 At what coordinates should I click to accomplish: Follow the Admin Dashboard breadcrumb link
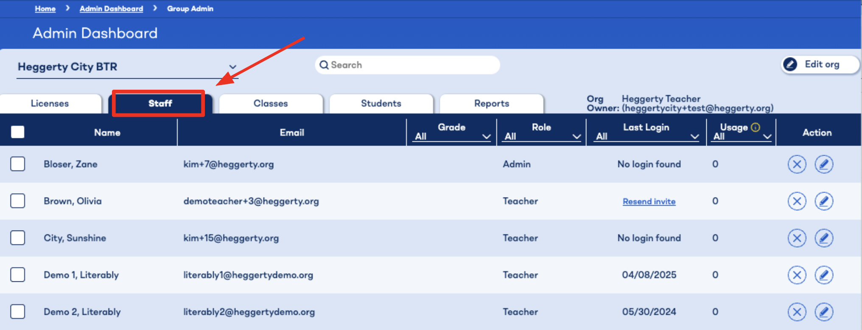(x=111, y=8)
